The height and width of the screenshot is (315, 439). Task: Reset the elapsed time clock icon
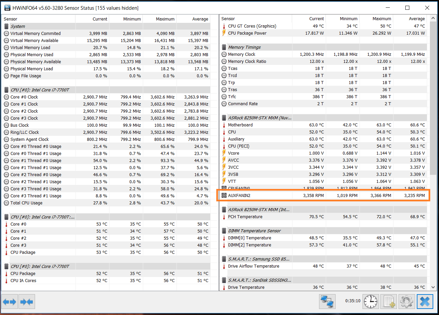coord(371,301)
